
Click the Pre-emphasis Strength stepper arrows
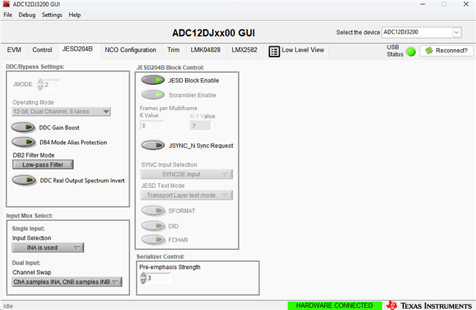(143, 278)
